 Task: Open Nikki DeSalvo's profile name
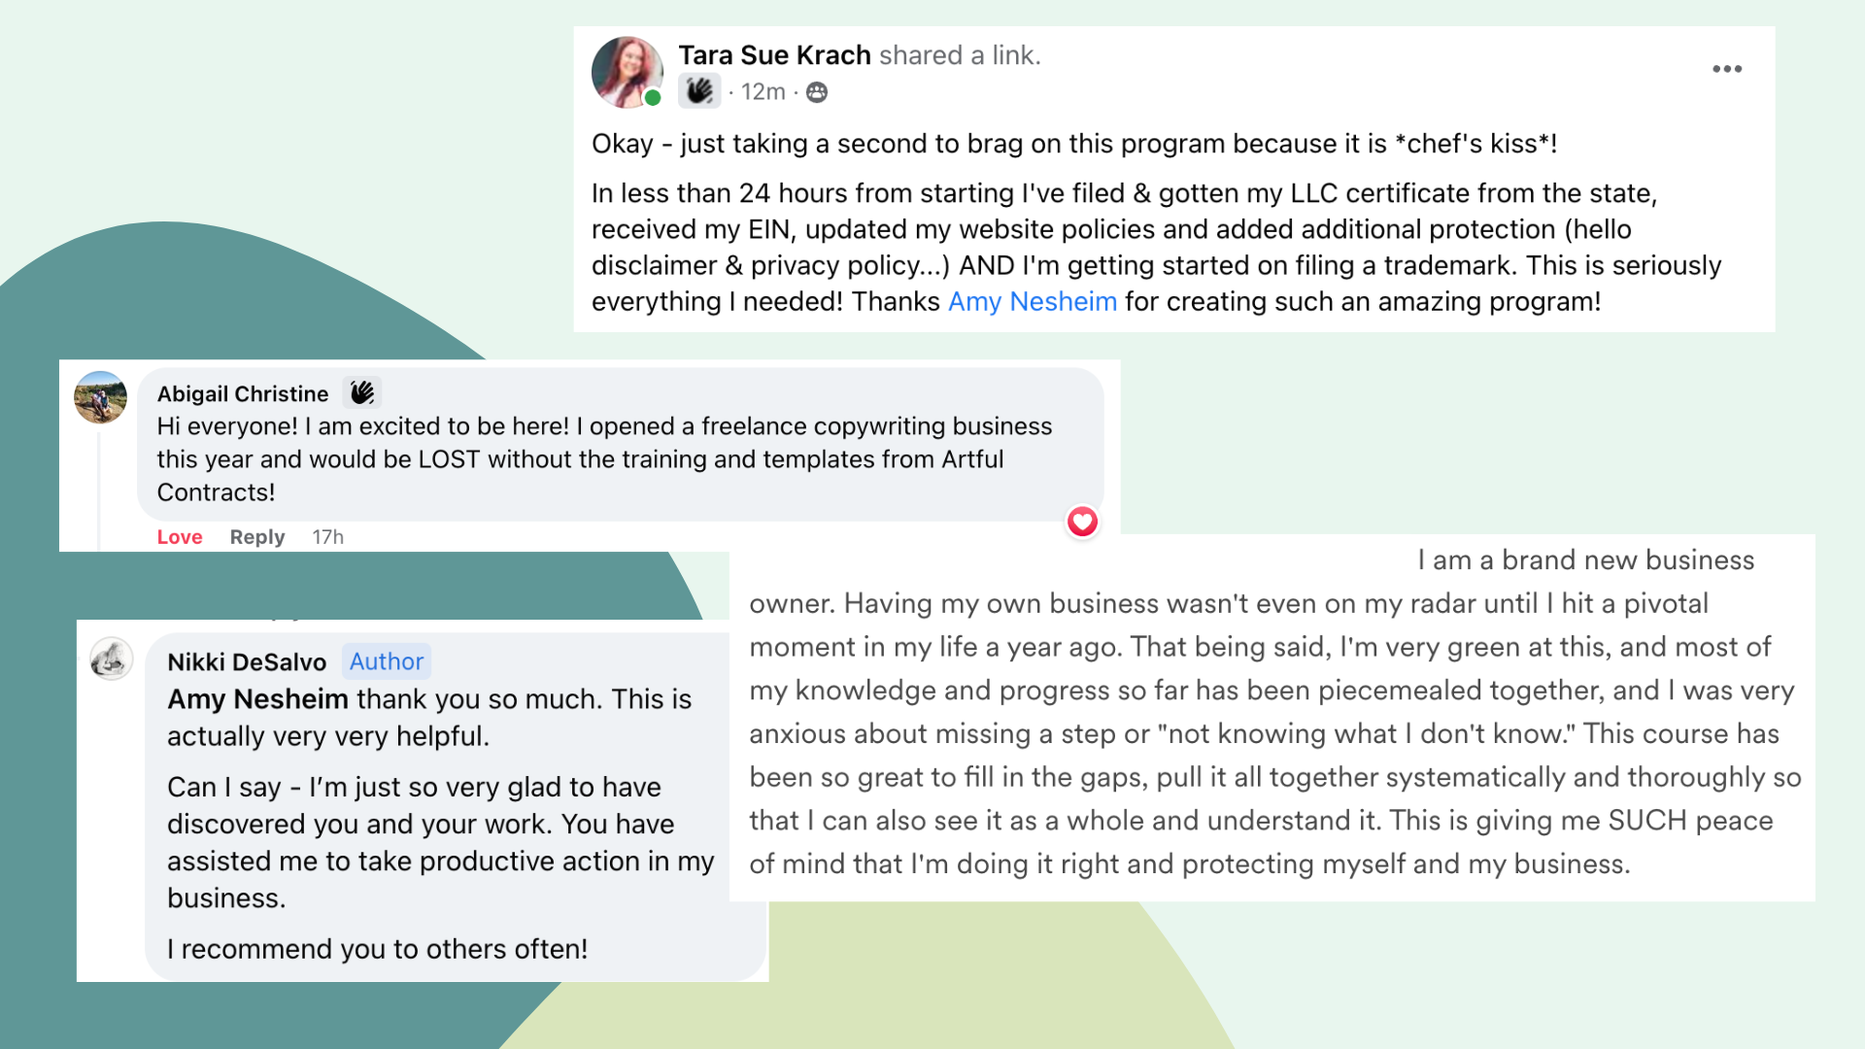coord(247,661)
